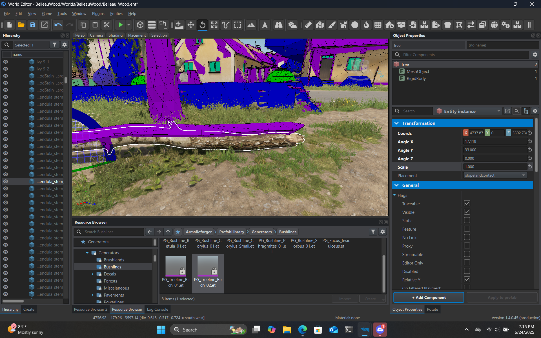Click the map with pin icon
Screen dimensions: 541x338
[x=320, y=25]
